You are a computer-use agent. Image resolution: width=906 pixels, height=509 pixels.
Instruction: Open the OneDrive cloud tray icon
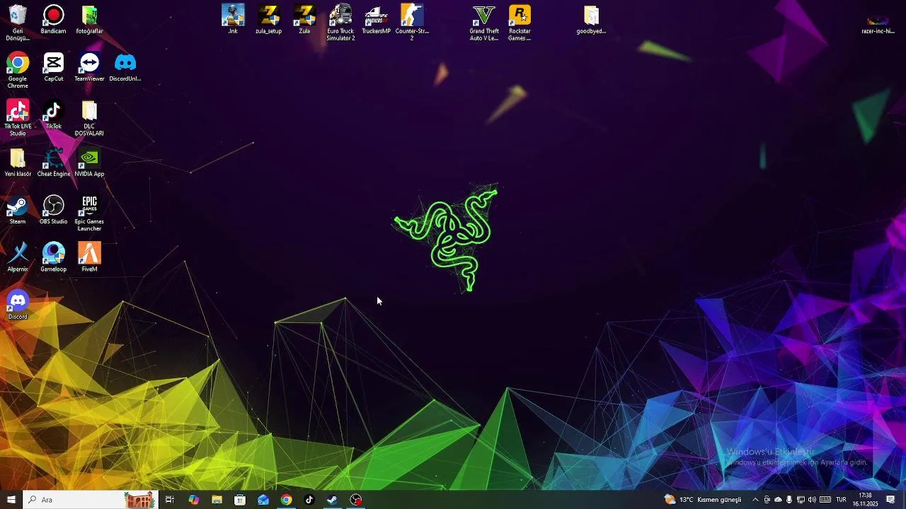tap(778, 500)
